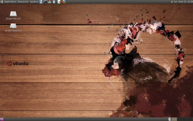
Task: Click the show desktop button on bottom panel
Action: [x=2, y=119]
